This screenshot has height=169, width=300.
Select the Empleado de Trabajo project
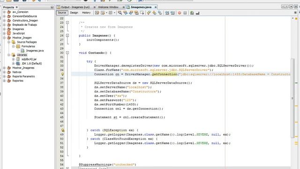(x=25, y=25)
